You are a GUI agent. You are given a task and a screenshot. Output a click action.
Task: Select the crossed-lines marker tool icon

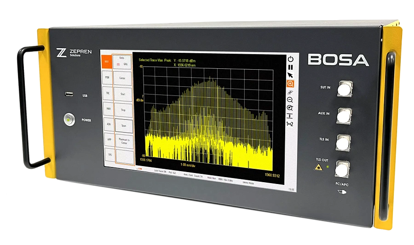click(290, 92)
